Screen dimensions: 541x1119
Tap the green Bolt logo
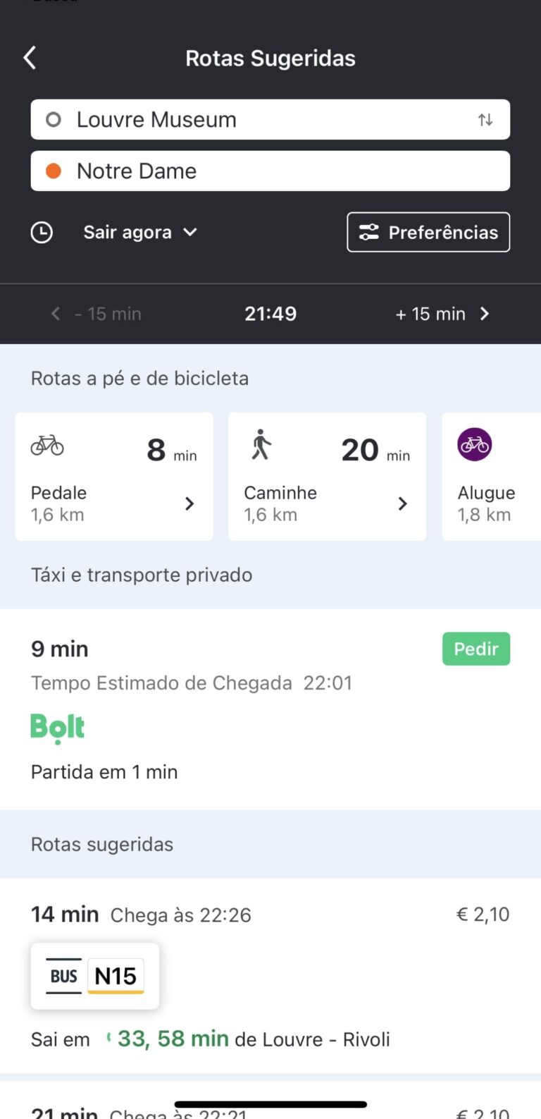pos(58,728)
